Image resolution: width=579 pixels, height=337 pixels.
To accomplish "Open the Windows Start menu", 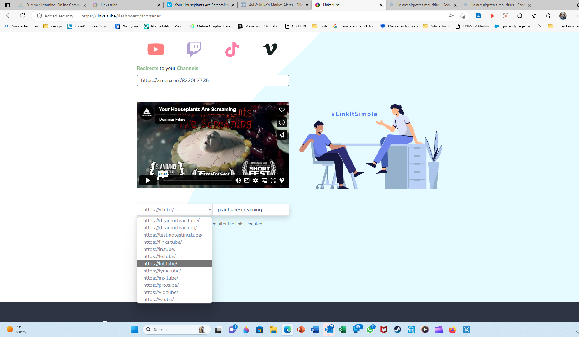I will pos(135,330).
